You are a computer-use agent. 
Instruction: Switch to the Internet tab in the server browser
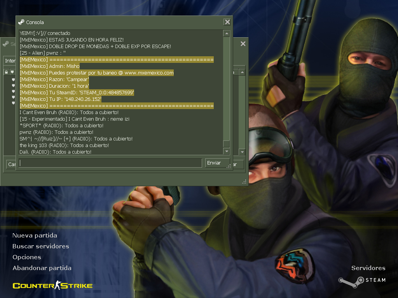[10, 61]
